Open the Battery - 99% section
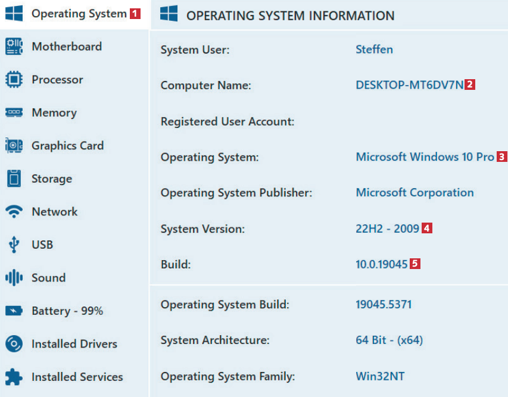 pyautogui.click(x=67, y=311)
